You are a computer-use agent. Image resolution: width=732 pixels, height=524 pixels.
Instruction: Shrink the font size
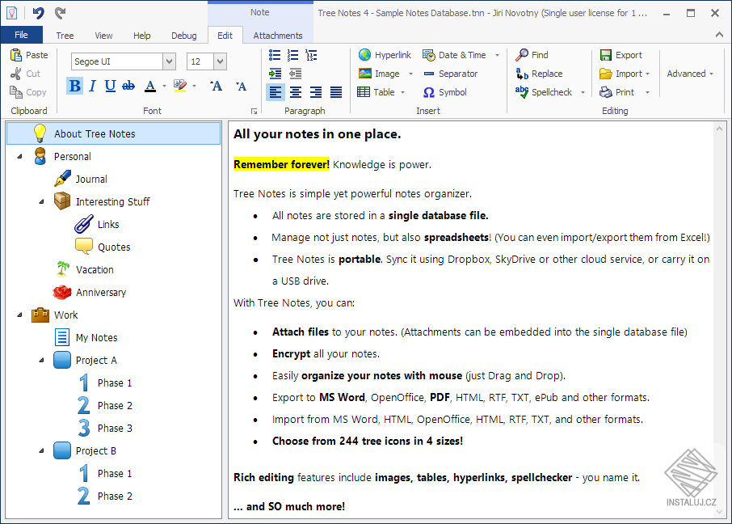241,86
